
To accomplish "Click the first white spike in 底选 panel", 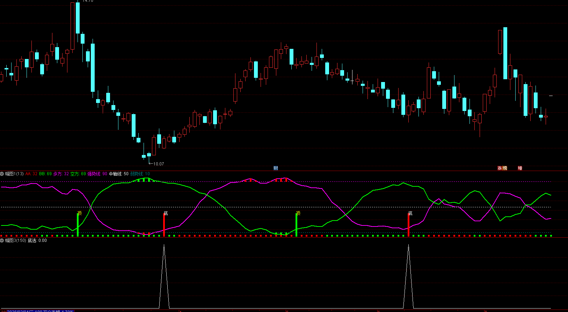I will coord(164,276).
